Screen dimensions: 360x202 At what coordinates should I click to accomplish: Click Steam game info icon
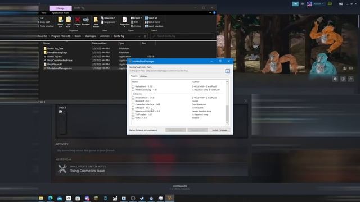point(343,79)
